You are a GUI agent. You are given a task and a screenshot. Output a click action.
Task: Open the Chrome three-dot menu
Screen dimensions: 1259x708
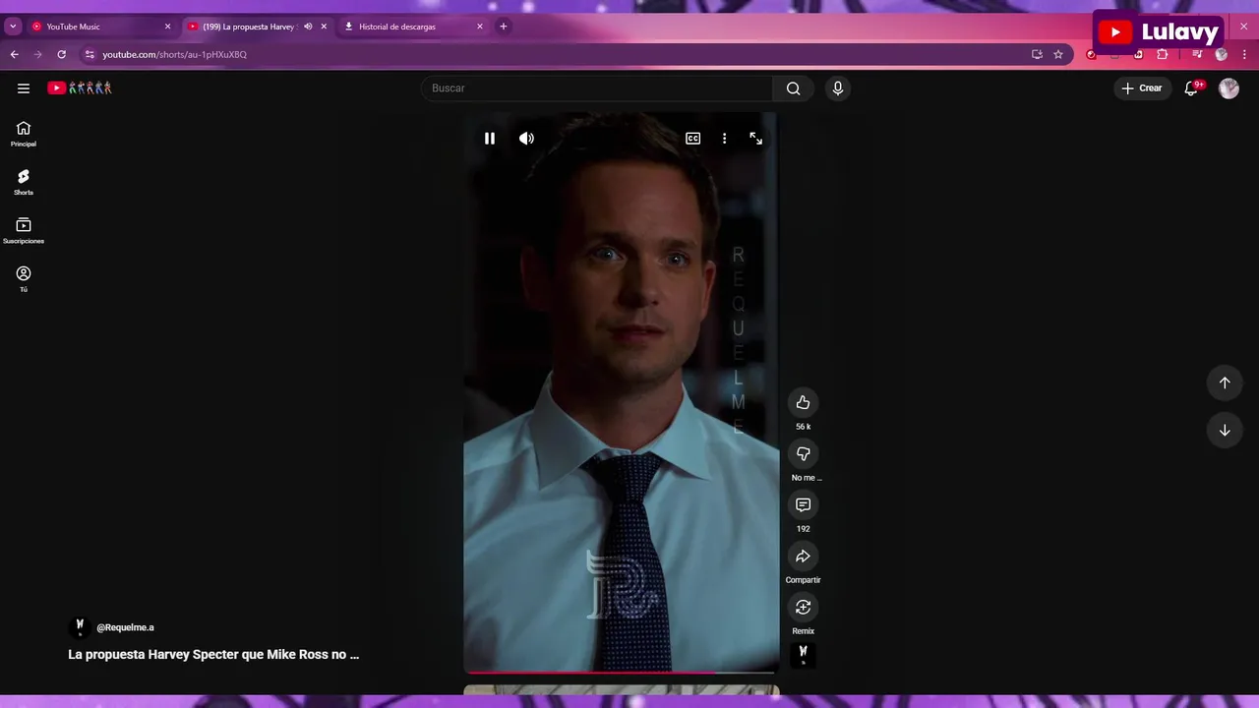(x=1244, y=54)
